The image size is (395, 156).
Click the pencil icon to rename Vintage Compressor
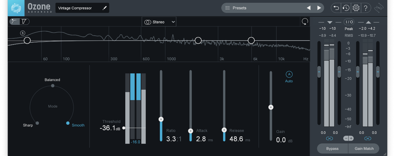105,8
